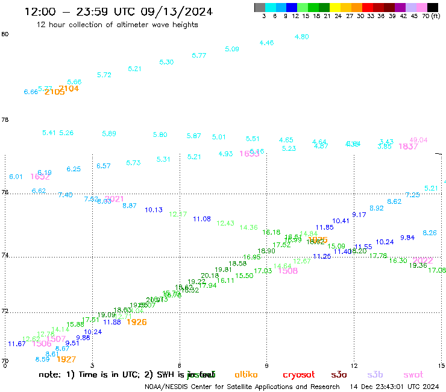
Task: Click the wave height value 7.25
Action: point(412,195)
